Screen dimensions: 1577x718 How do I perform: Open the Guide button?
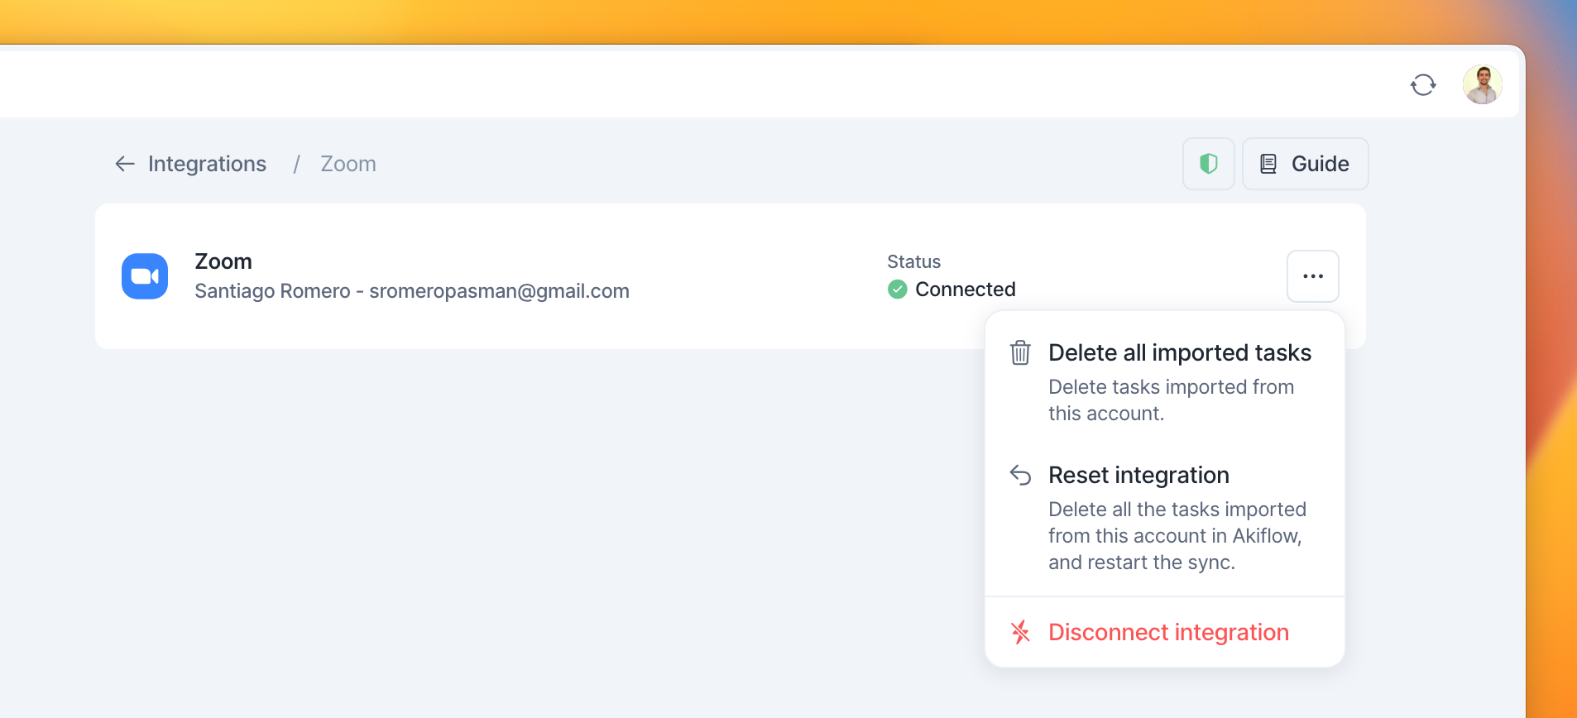pyautogui.click(x=1306, y=164)
